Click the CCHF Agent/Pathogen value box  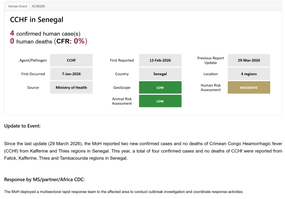71,60
